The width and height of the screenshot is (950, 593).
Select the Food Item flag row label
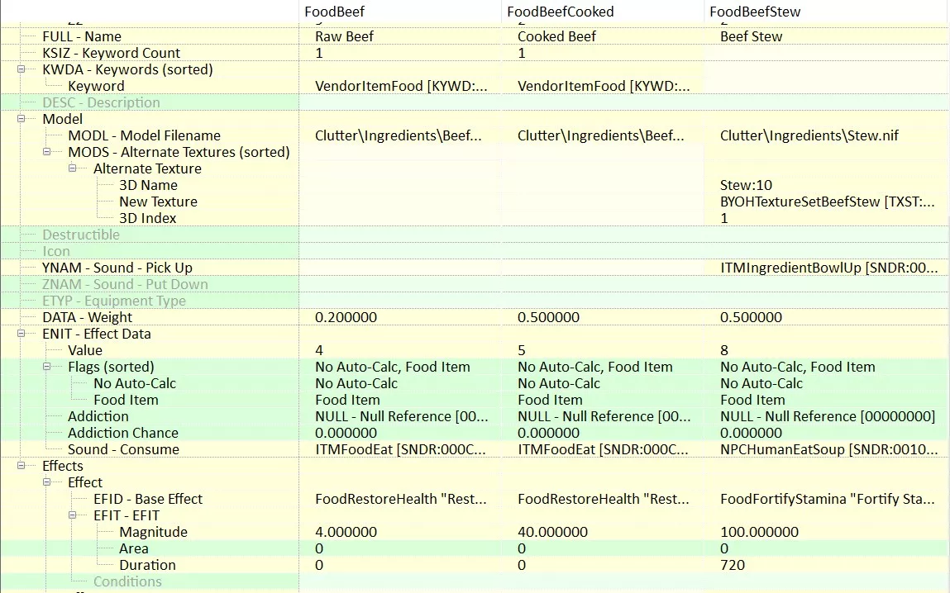point(126,400)
